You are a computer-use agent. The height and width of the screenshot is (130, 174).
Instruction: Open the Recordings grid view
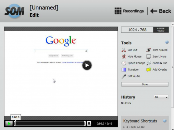click(129, 11)
